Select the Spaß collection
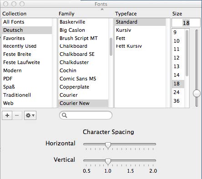202x179 pixels. [x=27, y=87]
